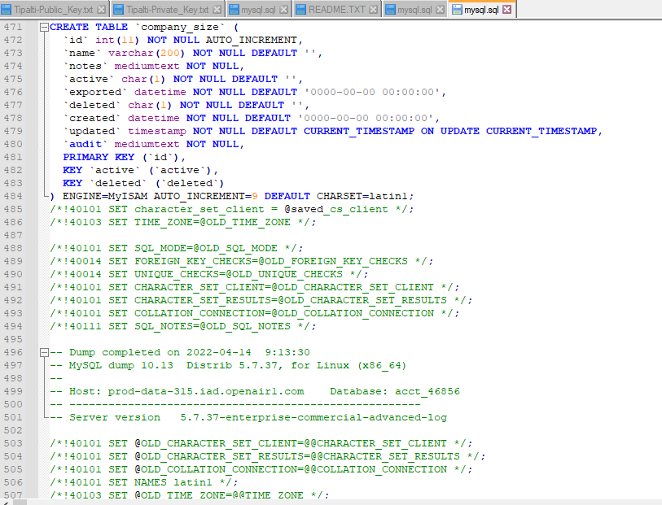Close the active mysql.sql tab with red X

507,9
